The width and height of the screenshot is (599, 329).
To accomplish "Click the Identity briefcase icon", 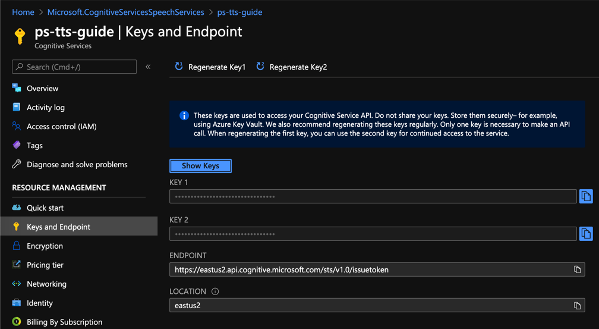I will click(x=17, y=303).
